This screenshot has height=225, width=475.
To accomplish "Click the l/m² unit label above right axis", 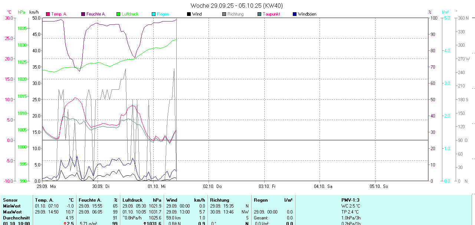I will point(445,12).
